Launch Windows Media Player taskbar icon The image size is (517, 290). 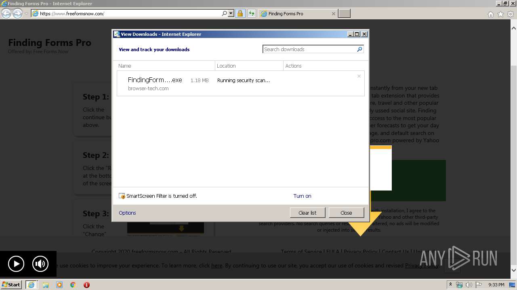tap(59, 285)
